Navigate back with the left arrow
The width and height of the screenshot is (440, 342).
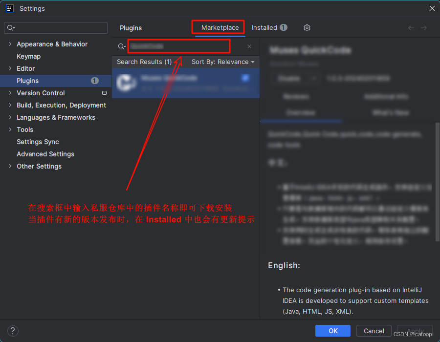[411, 28]
